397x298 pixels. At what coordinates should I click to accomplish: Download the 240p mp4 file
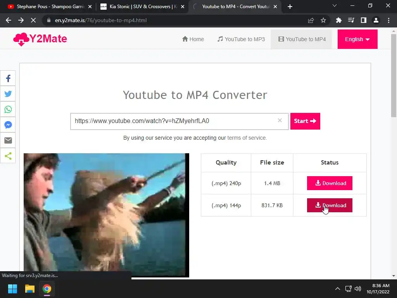coord(330,183)
